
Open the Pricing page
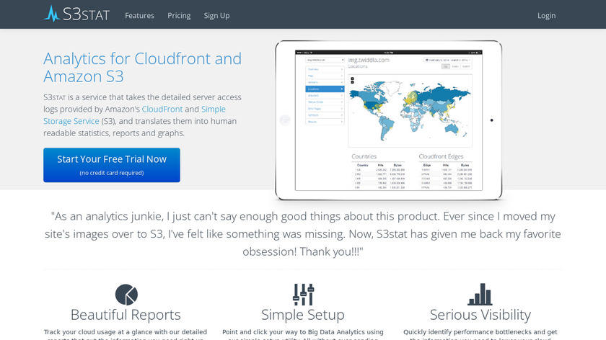pyautogui.click(x=179, y=15)
